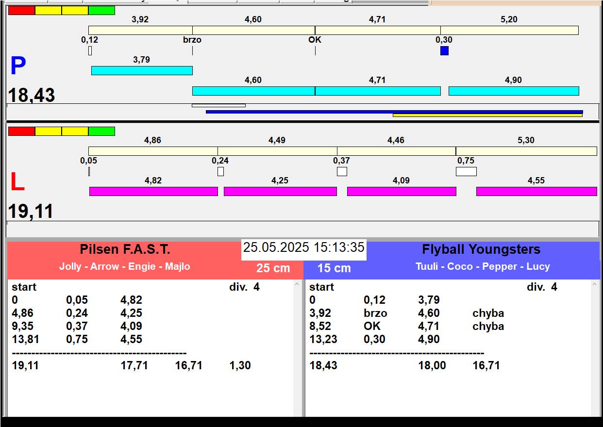The width and height of the screenshot is (603, 427).
Task: Click the cream segment labeled 4,86
Action: click(153, 151)
